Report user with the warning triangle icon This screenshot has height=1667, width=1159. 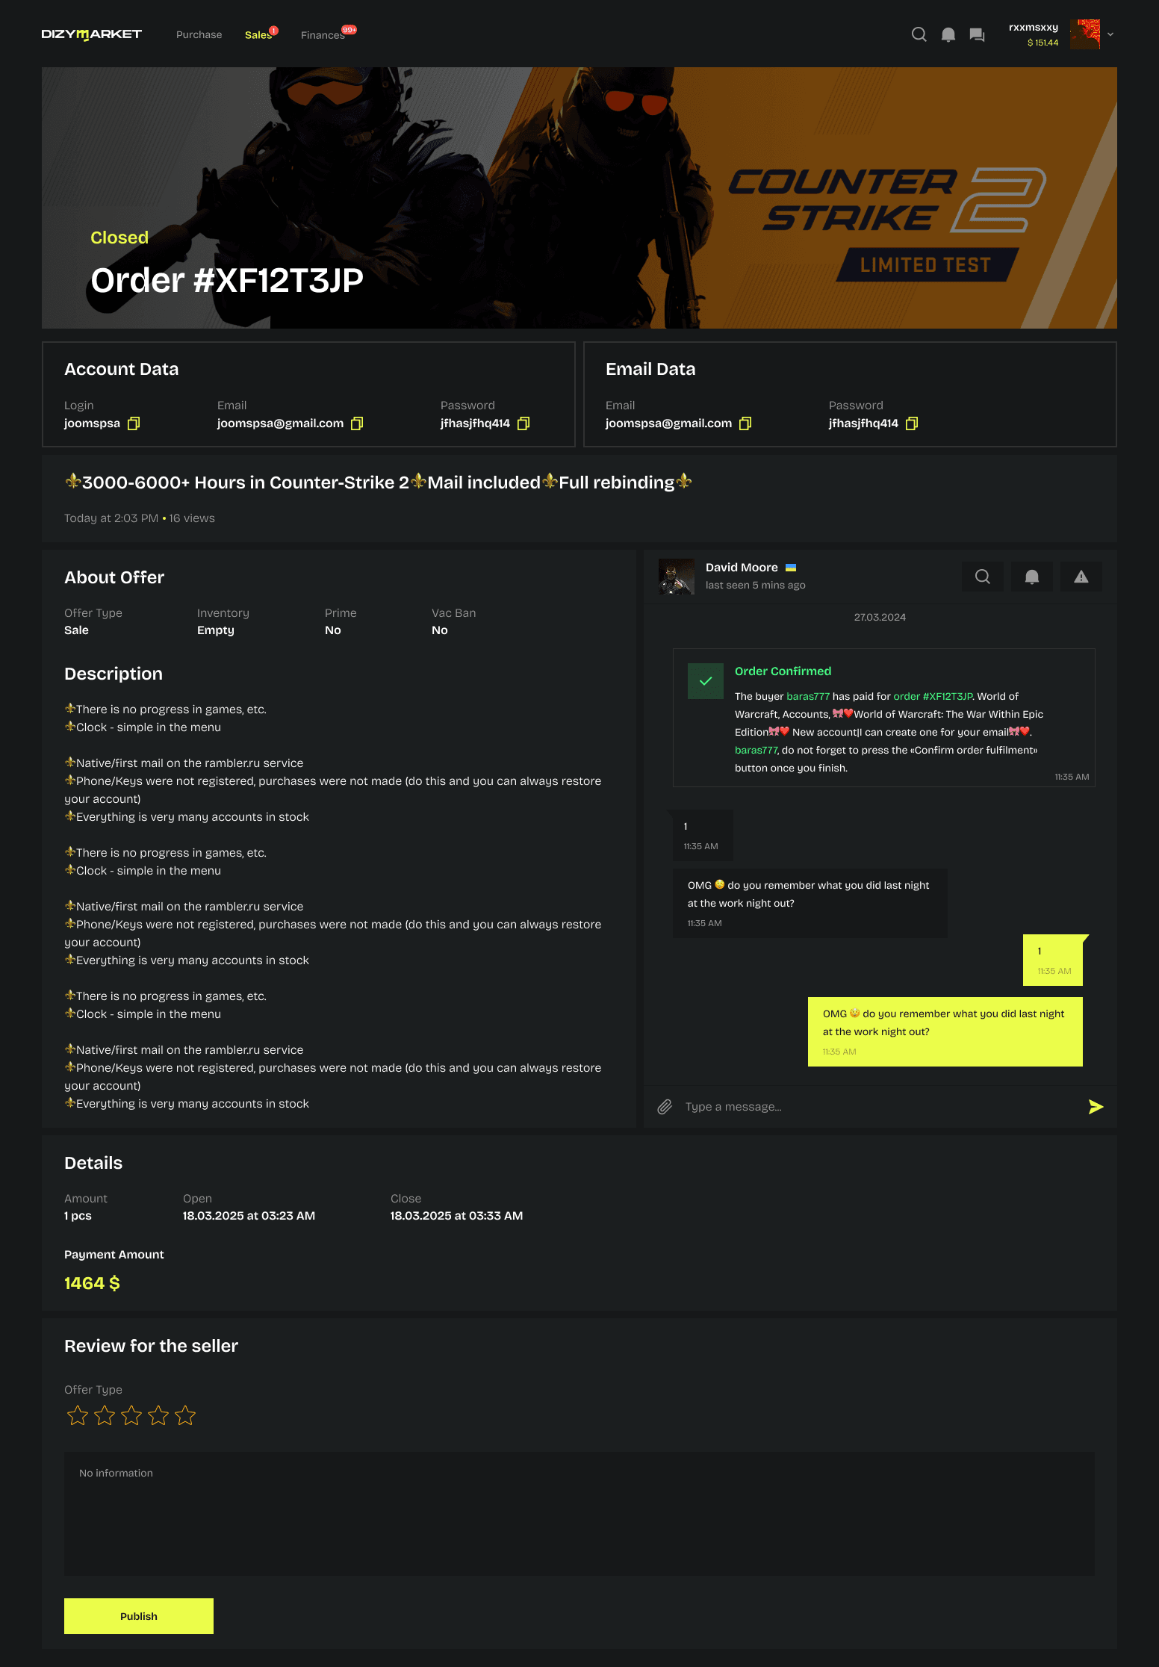tap(1081, 577)
